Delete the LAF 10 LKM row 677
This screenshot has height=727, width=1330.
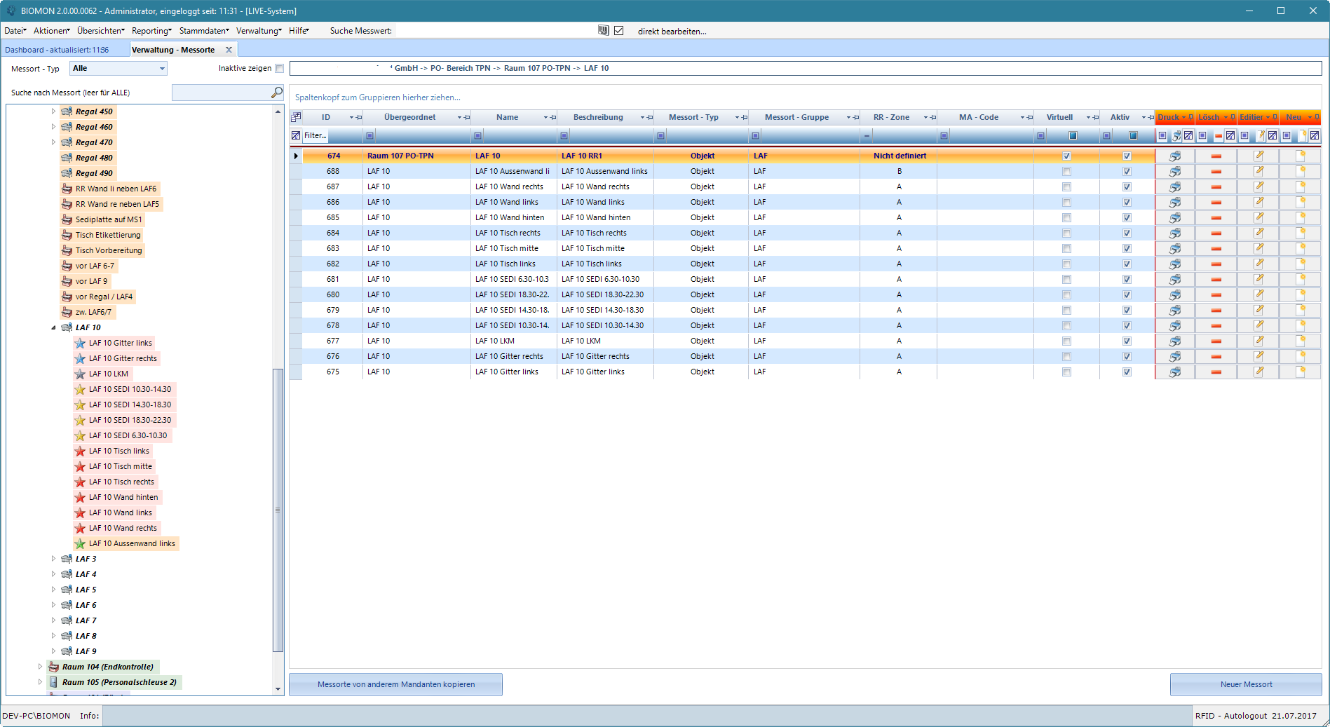coord(1216,341)
